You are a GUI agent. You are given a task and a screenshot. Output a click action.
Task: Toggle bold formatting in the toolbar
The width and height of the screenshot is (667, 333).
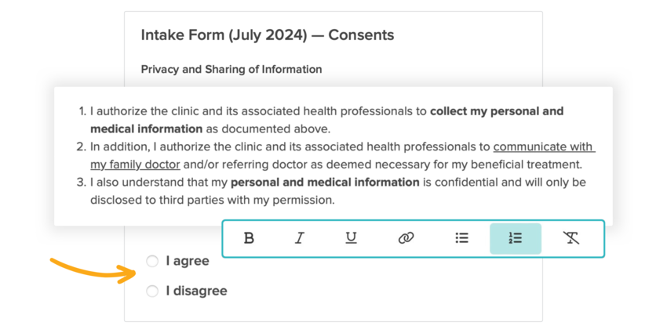pyautogui.click(x=249, y=238)
